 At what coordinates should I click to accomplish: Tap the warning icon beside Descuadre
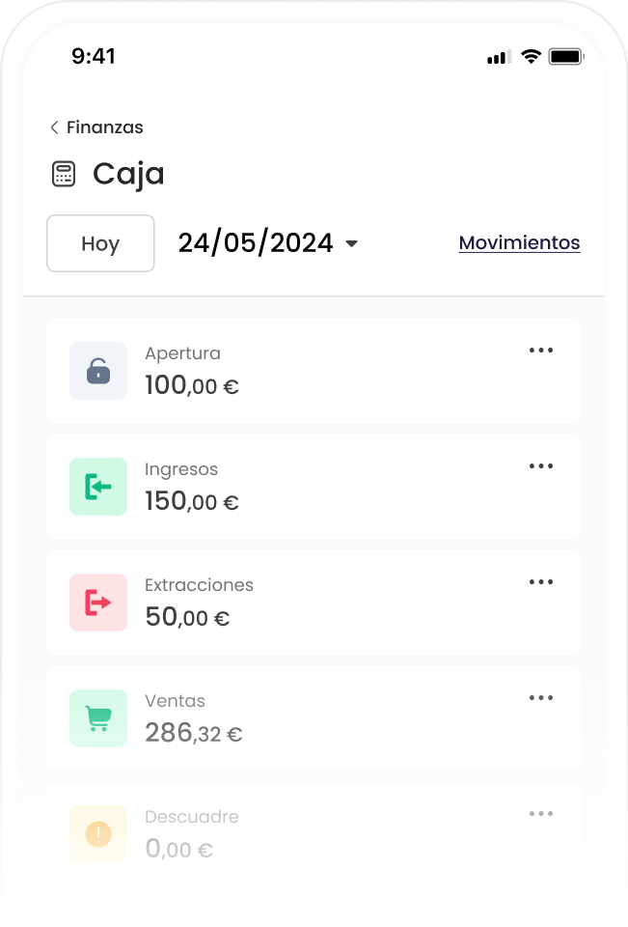(97, 834)
